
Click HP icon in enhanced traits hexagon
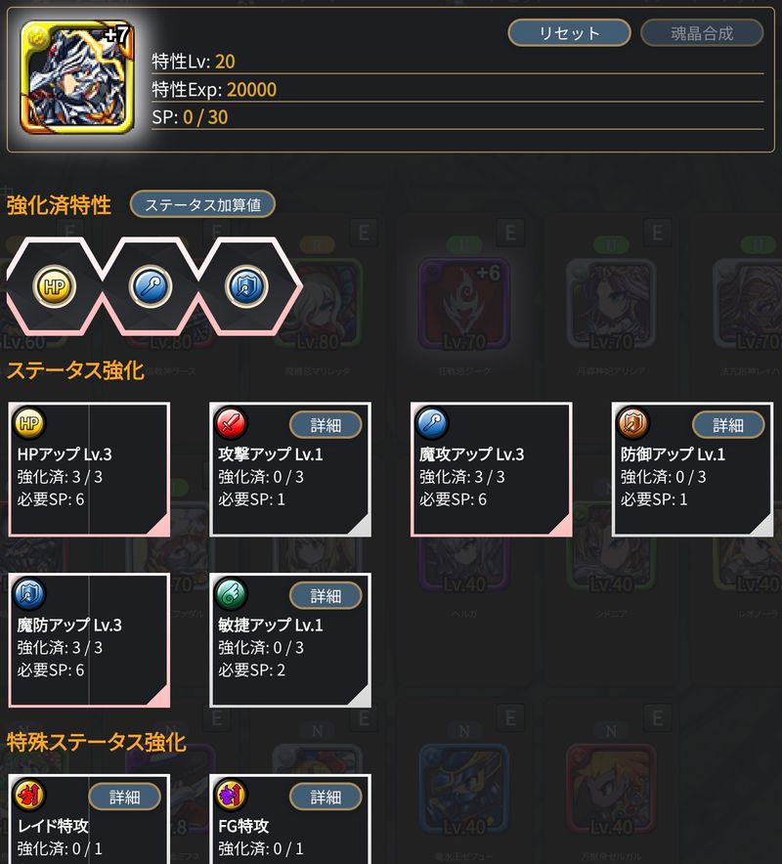(x=54, y=286)
